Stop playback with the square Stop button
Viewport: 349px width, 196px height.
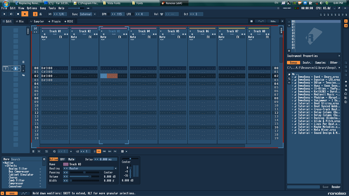coord(18,14)
